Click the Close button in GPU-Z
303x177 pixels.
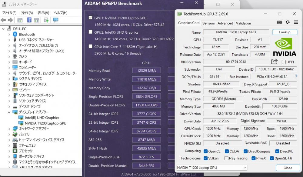(288, 168)
